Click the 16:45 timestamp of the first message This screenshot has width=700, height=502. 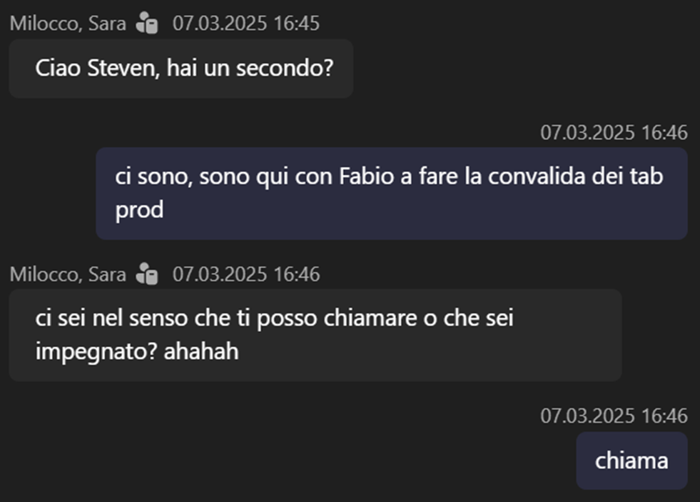pos(246,24)
